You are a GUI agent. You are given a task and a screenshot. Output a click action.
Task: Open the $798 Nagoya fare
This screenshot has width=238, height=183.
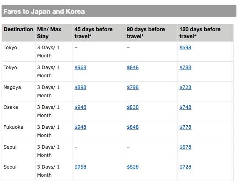(133, 87)
